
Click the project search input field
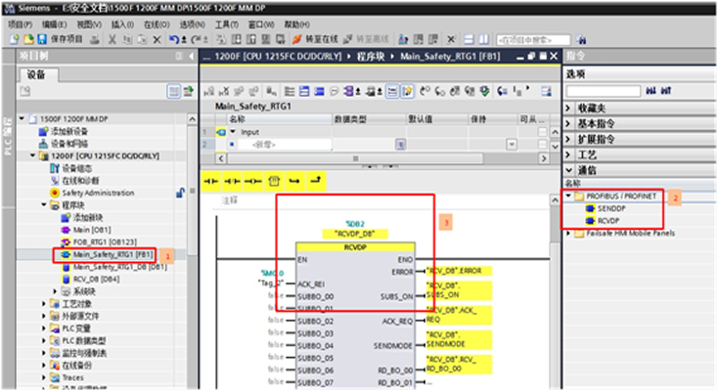(533, 40)
